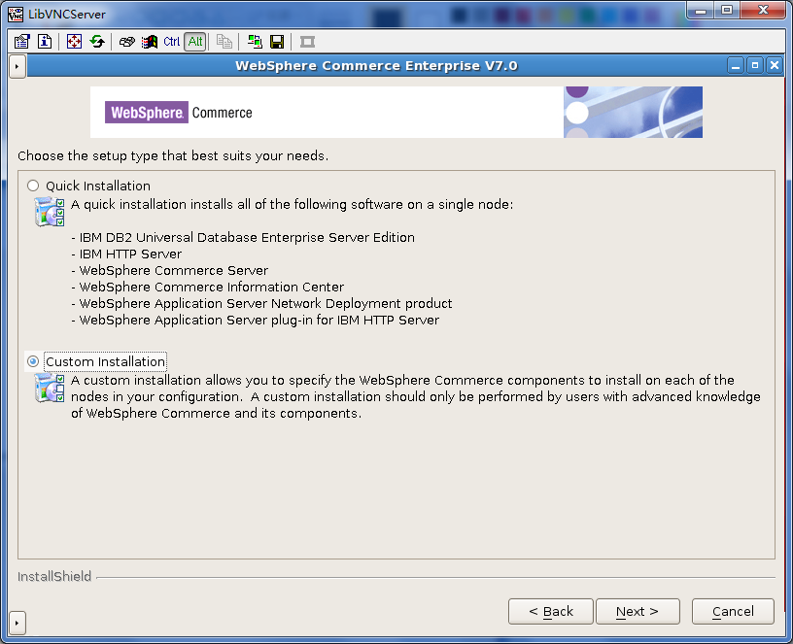Click 'WebSphere Commerce Information Center' text
The width and height of the screenshot is (793, 644).
click(212, 288)
